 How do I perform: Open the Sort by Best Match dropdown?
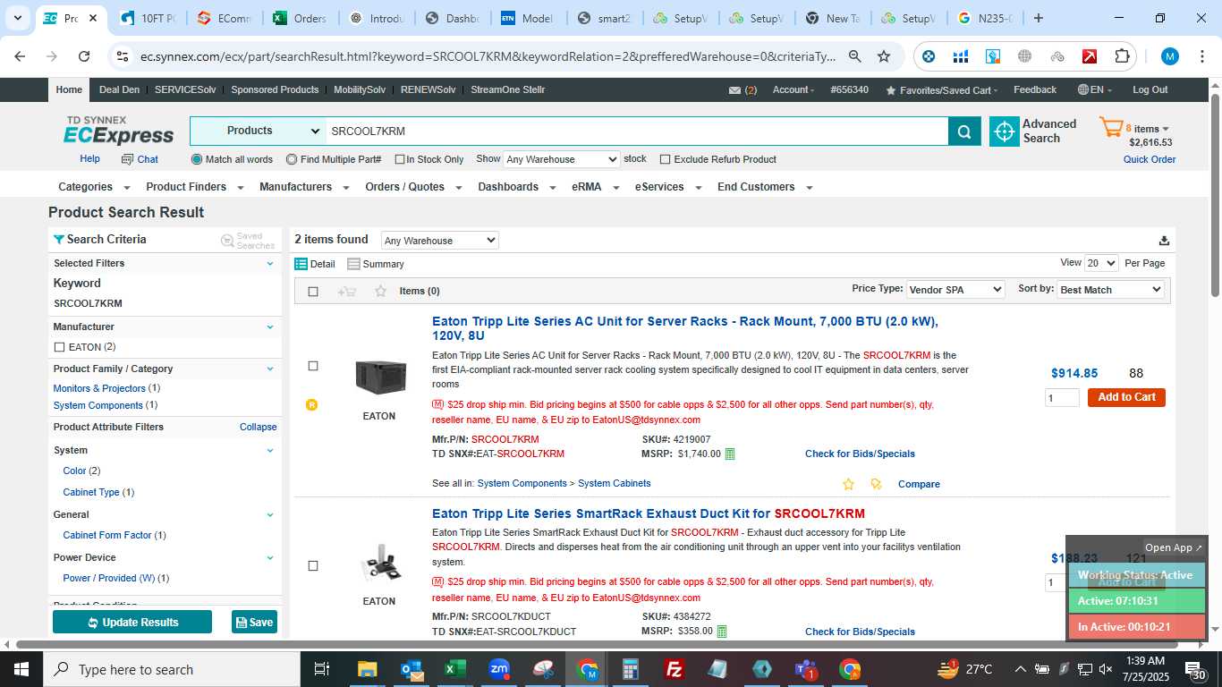click(x=1110, y=290)
